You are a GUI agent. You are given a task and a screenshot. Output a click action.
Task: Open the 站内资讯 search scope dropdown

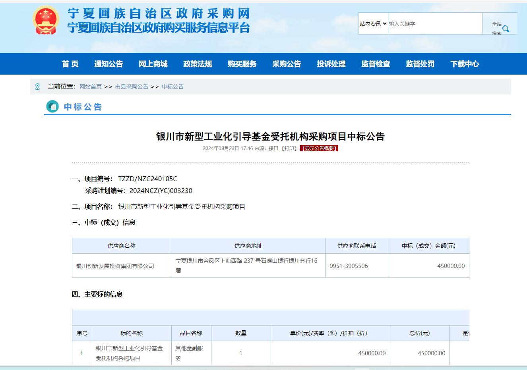(x=373, y=24)
